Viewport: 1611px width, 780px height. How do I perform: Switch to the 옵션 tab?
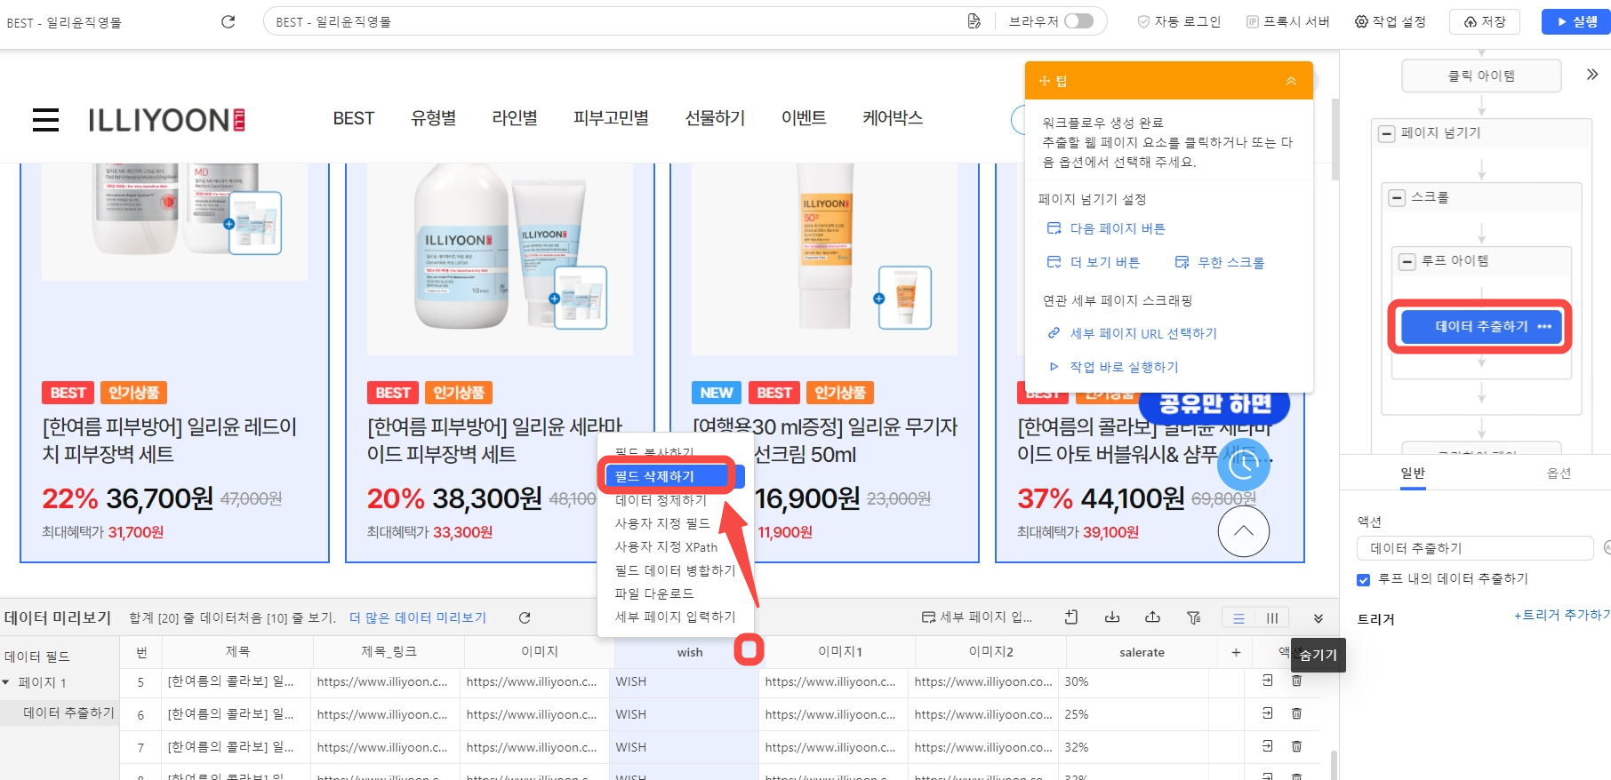click(x=1558, y=474)
